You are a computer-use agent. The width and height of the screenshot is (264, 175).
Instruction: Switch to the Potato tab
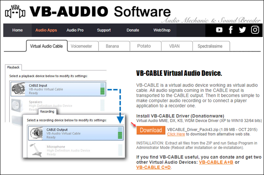point(145,46)
